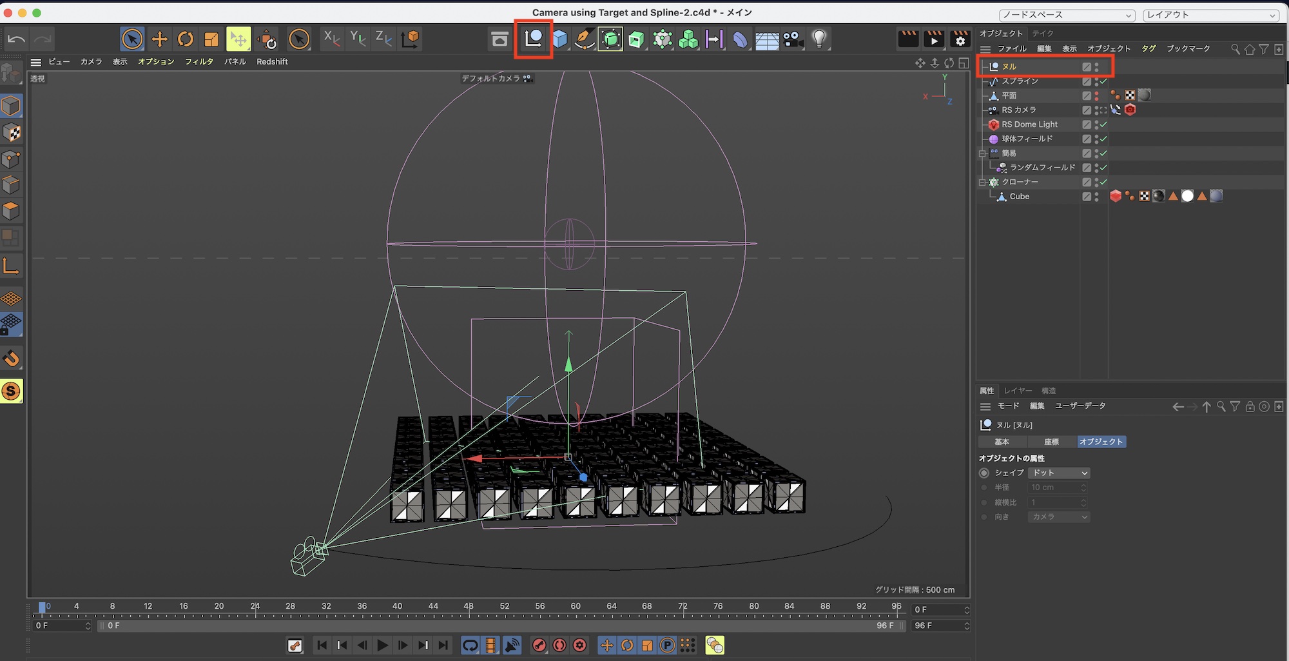Toggle the red visibility dots for 平面 object
Viewport: 1289px width, 661px height.
[1096, 95]
